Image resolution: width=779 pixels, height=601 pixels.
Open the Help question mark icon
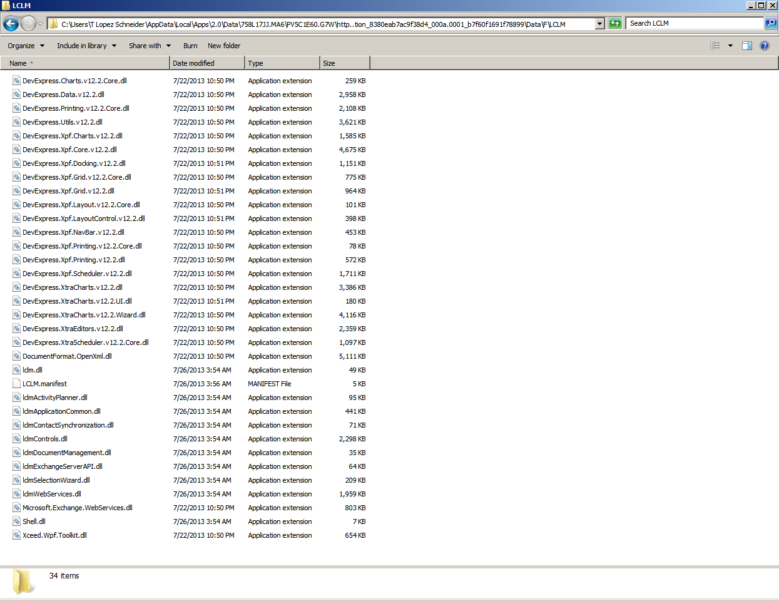765,46
